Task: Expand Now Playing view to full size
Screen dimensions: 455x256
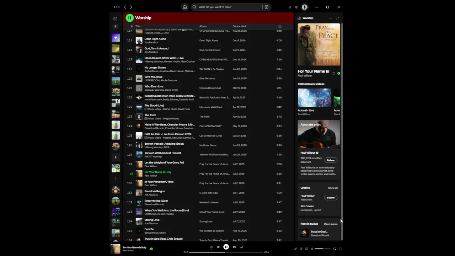Action: [337, 18]
